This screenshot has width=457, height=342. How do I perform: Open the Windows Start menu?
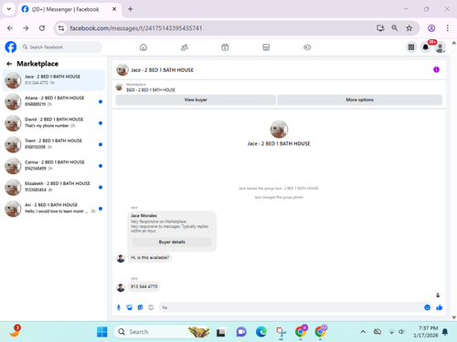tap(102, 332)
